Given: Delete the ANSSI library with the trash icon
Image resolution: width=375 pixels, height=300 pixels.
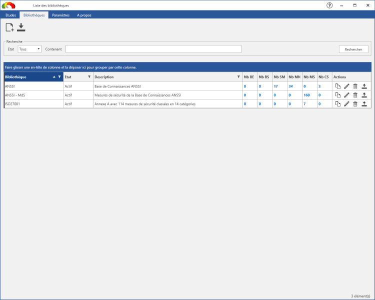Looking at the screenshot, I should (355, 86).
